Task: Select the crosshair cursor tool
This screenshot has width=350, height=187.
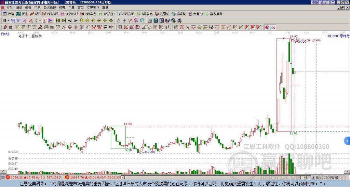Action: pyautogui.click(x=124, y=21)
